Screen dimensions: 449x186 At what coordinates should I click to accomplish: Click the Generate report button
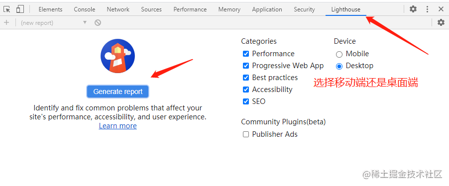[117, 92]
